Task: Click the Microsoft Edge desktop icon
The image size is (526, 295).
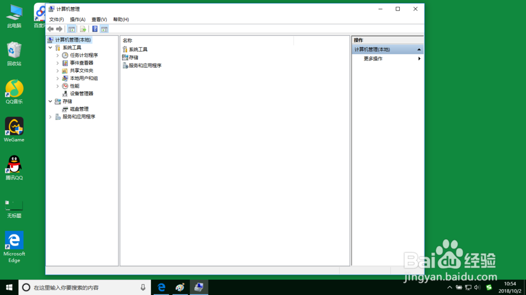Action: [x=14, y=247]
